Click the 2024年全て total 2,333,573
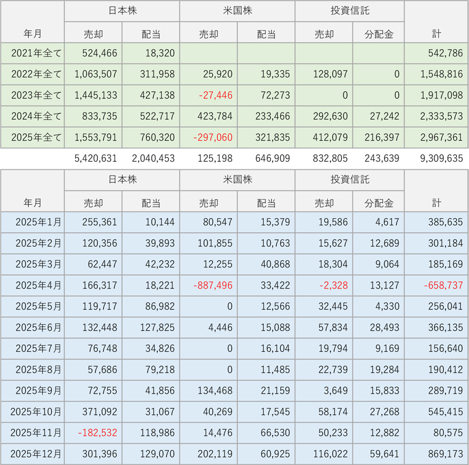 click(437, 117)
